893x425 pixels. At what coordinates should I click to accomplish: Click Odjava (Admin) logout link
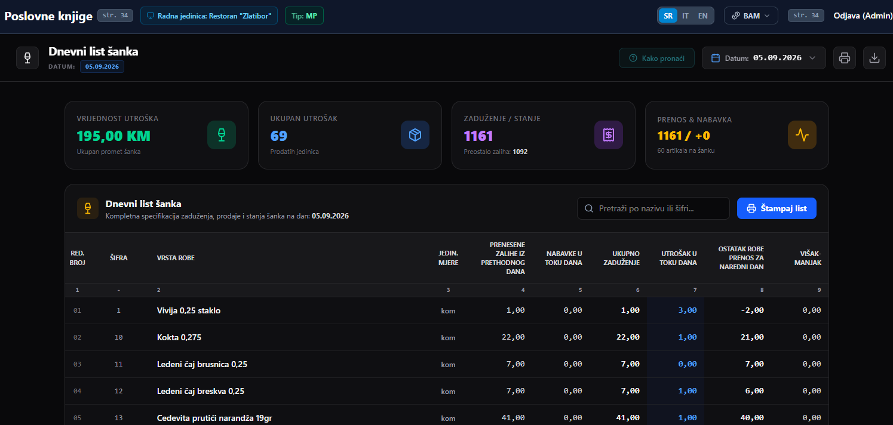[863, 16]
